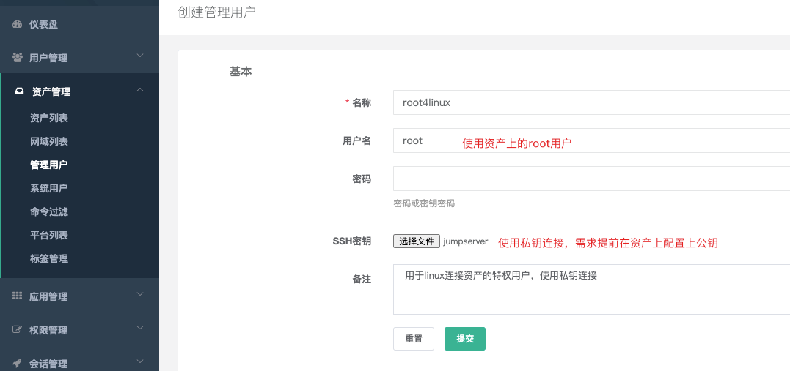This screenshot has width=790, height=371.
Task: Click the 用户管理 users icon
Action: coord(18,58)
